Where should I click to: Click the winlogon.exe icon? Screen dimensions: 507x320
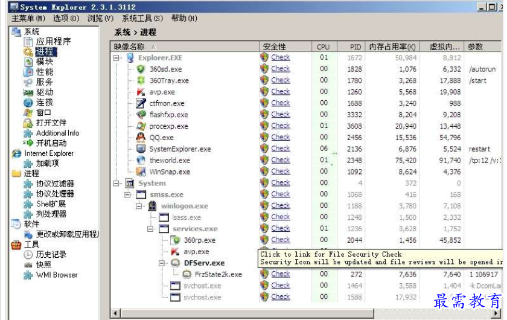[x=152, y=206]
